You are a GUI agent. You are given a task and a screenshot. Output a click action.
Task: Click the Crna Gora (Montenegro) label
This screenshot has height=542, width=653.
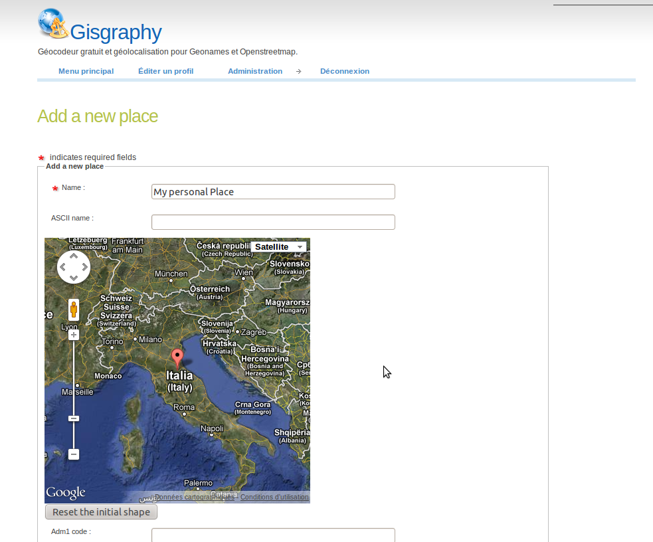(x=253, y=408)
